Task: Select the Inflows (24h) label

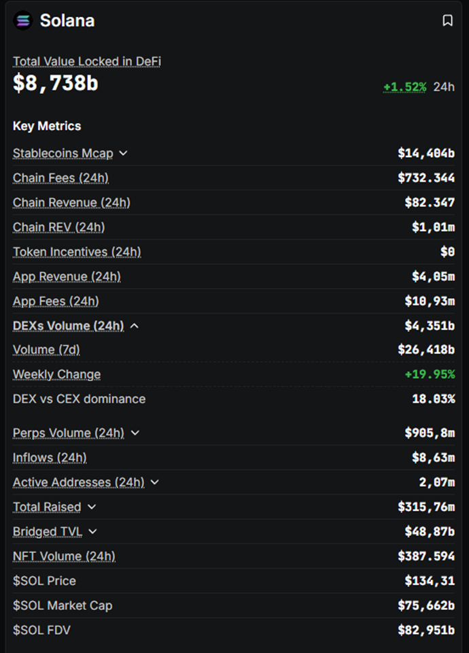Action: pos(50,457)
